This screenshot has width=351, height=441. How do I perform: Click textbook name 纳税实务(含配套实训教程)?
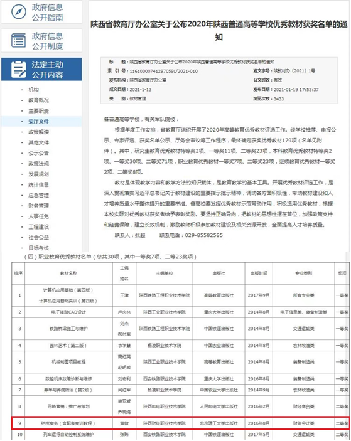click(x=68, y=423)
